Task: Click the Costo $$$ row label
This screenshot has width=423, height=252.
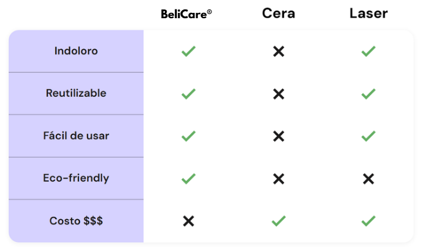Action: click(76, 221)
